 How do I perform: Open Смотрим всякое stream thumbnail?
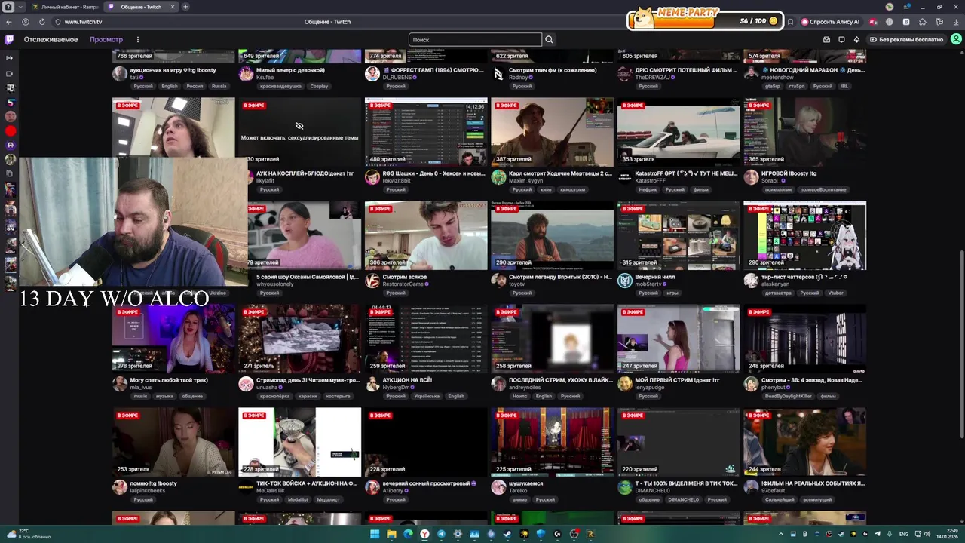[426, 235]
